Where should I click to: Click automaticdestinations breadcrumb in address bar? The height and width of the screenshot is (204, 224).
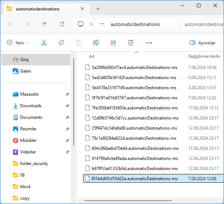(x=135, y=25)
